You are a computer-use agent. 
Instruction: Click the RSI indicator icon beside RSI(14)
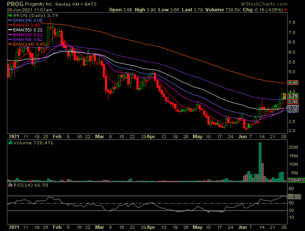pos(10,185)
